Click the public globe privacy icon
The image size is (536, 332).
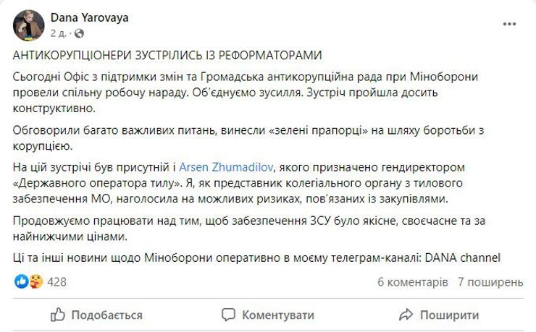coord(79,33)
